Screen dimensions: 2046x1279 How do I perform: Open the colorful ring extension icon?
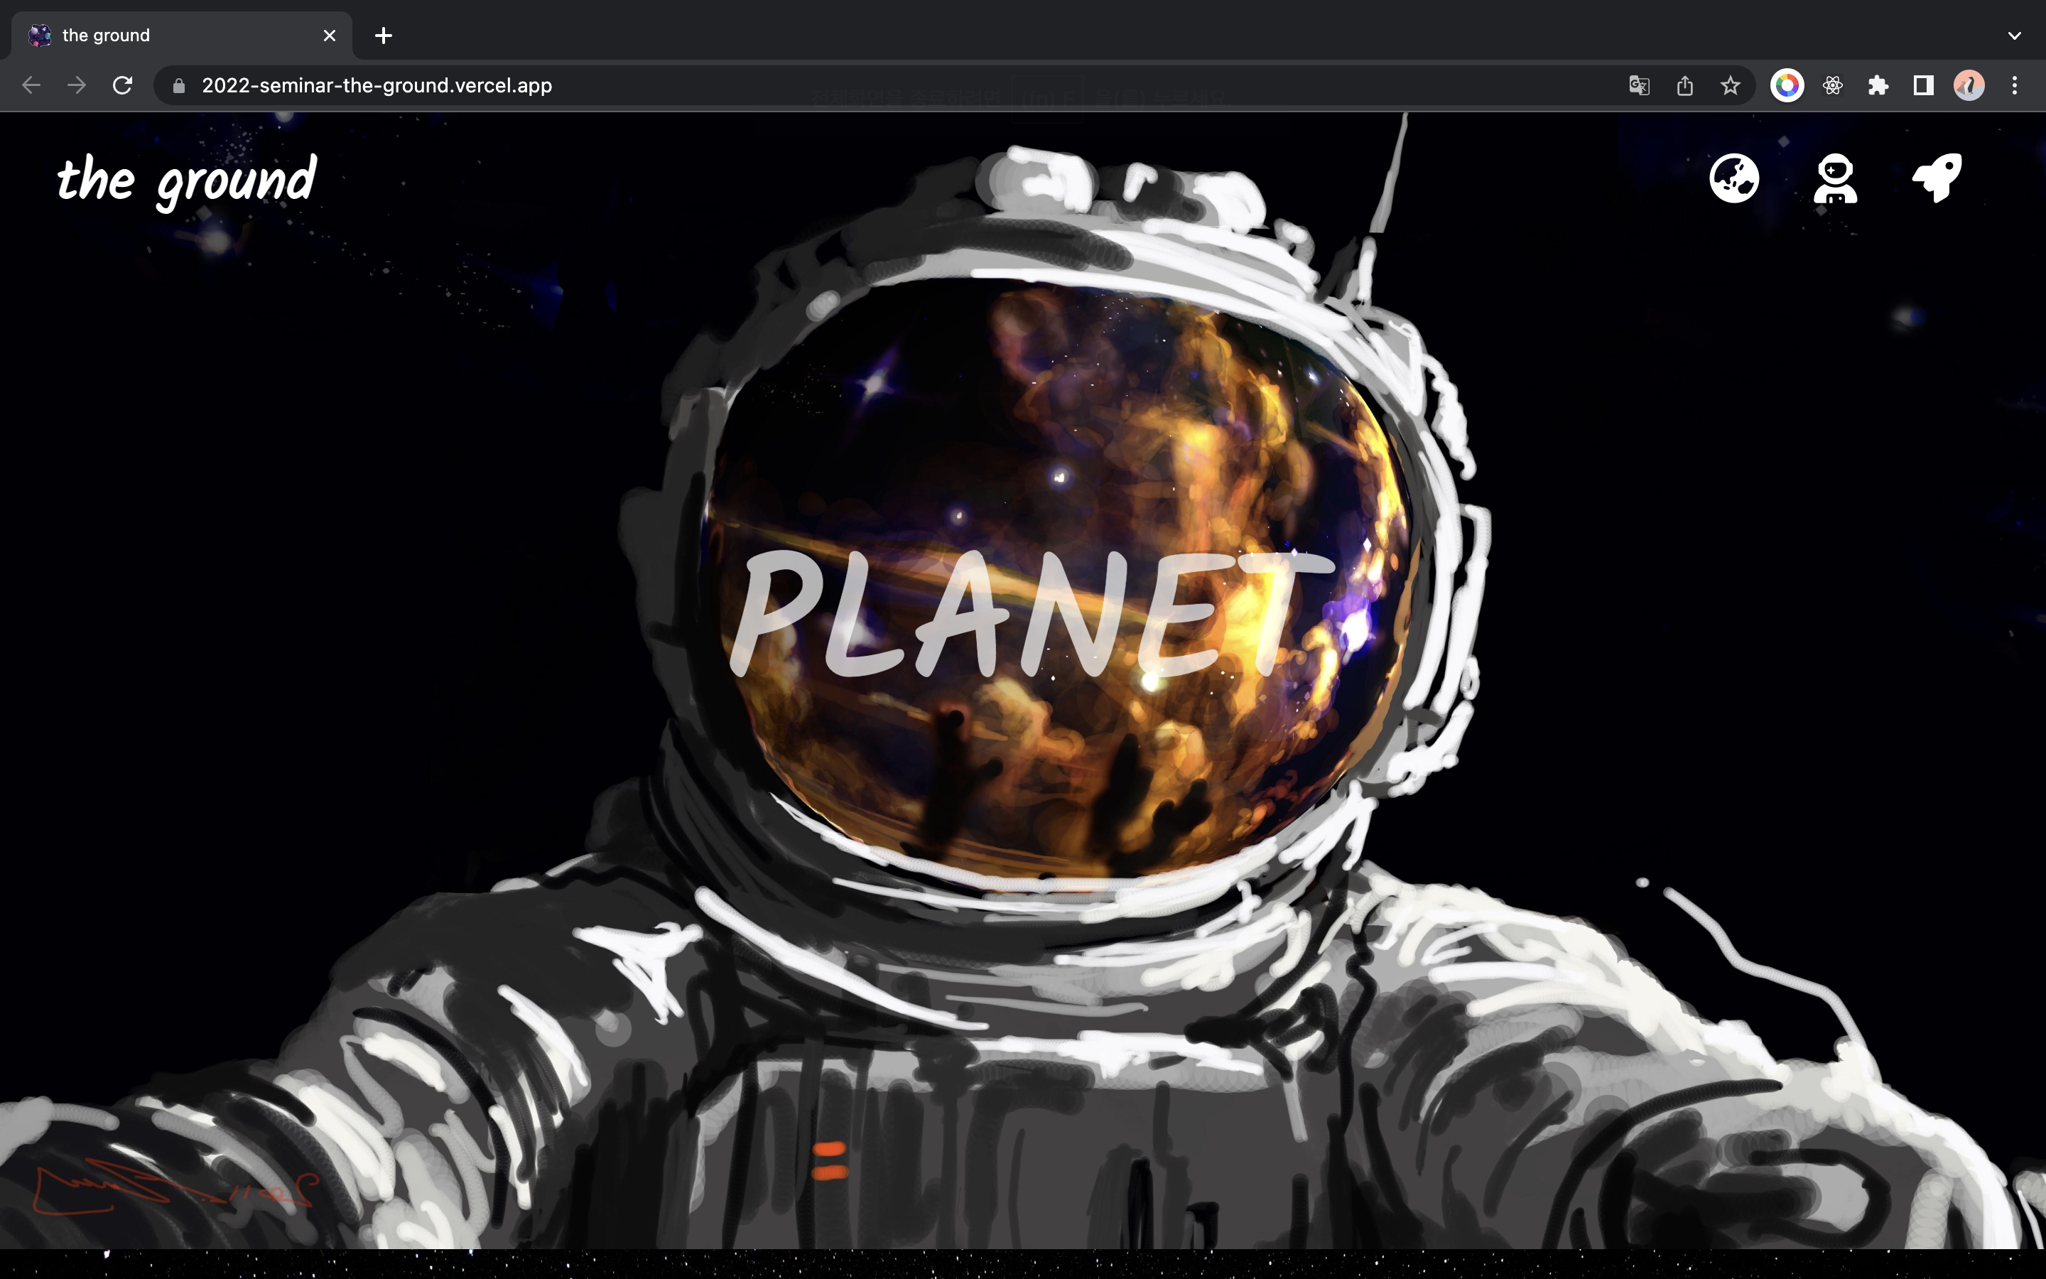coord(1787,85)
